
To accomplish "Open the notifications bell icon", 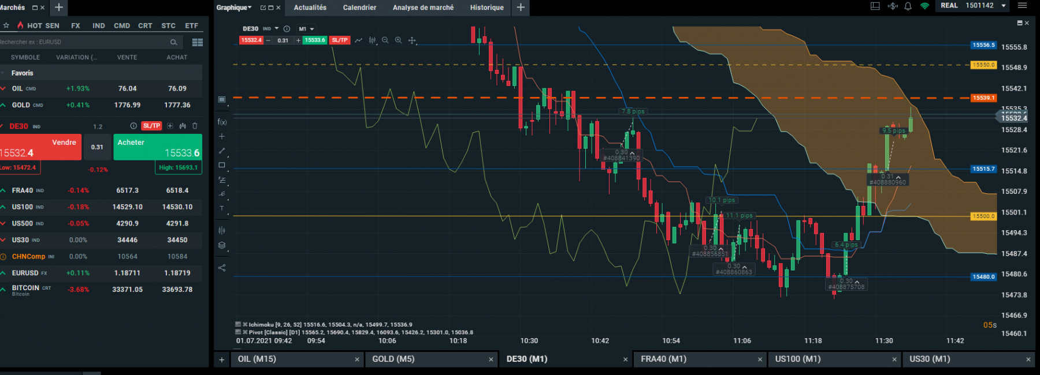I will (x=908, y=6).
